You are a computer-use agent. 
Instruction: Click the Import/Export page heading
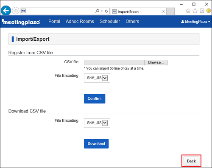(33, 39)
